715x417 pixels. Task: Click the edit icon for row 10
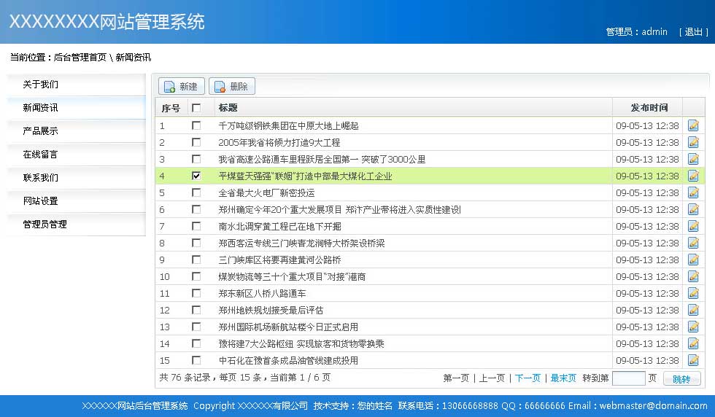(693, 276)
